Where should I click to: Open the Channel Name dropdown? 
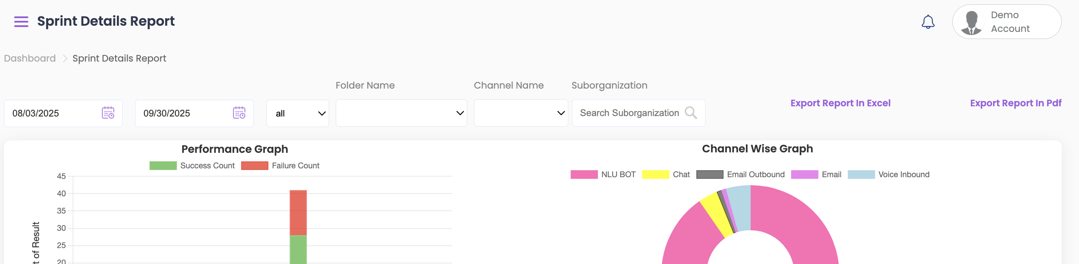pos(521,113)
